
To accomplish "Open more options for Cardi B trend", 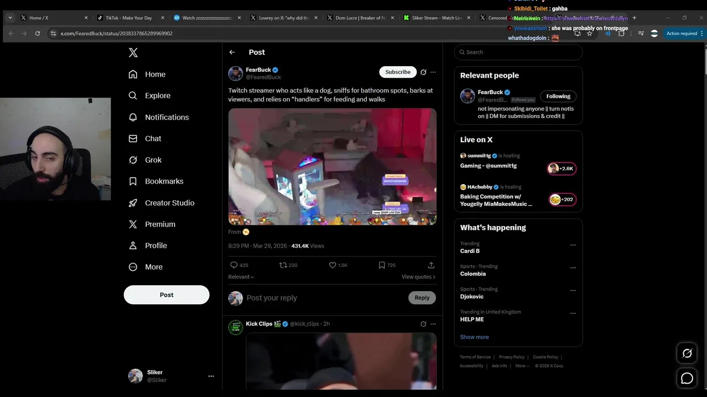I will click(573, 245).
